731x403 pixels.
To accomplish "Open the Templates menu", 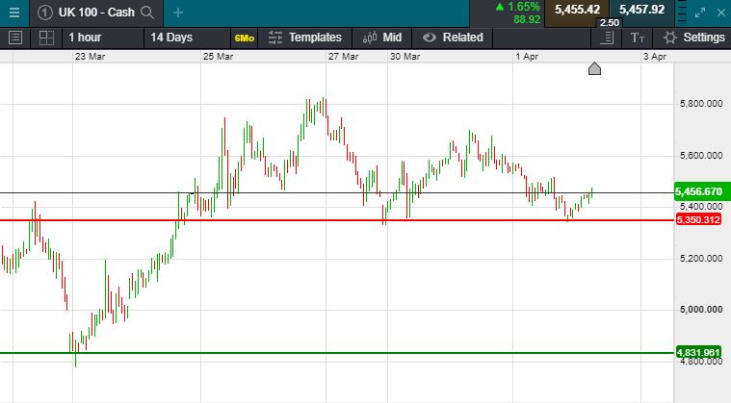I will tap(305, 38).
